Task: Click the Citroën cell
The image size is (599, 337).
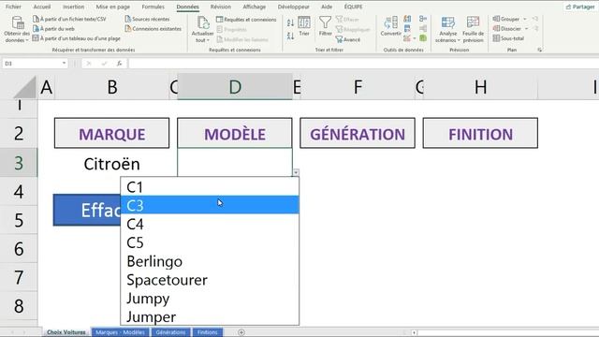Action: (112, 164)
